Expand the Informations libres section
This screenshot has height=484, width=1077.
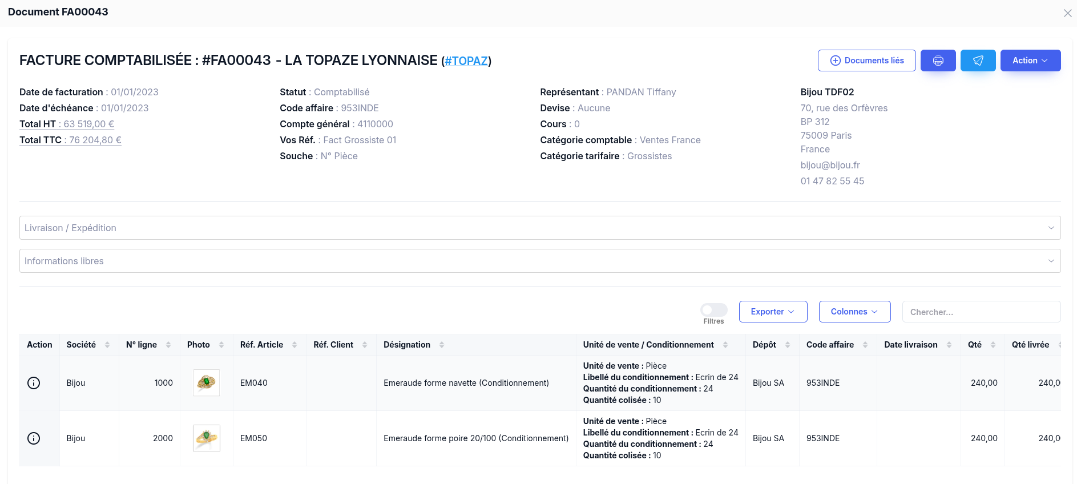click(x=539, y=261)
